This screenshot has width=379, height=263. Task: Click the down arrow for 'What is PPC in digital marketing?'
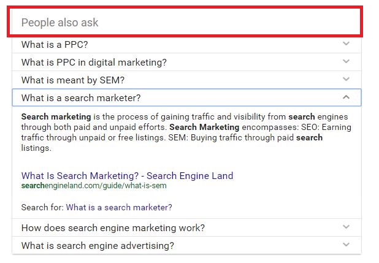[346, 62]
